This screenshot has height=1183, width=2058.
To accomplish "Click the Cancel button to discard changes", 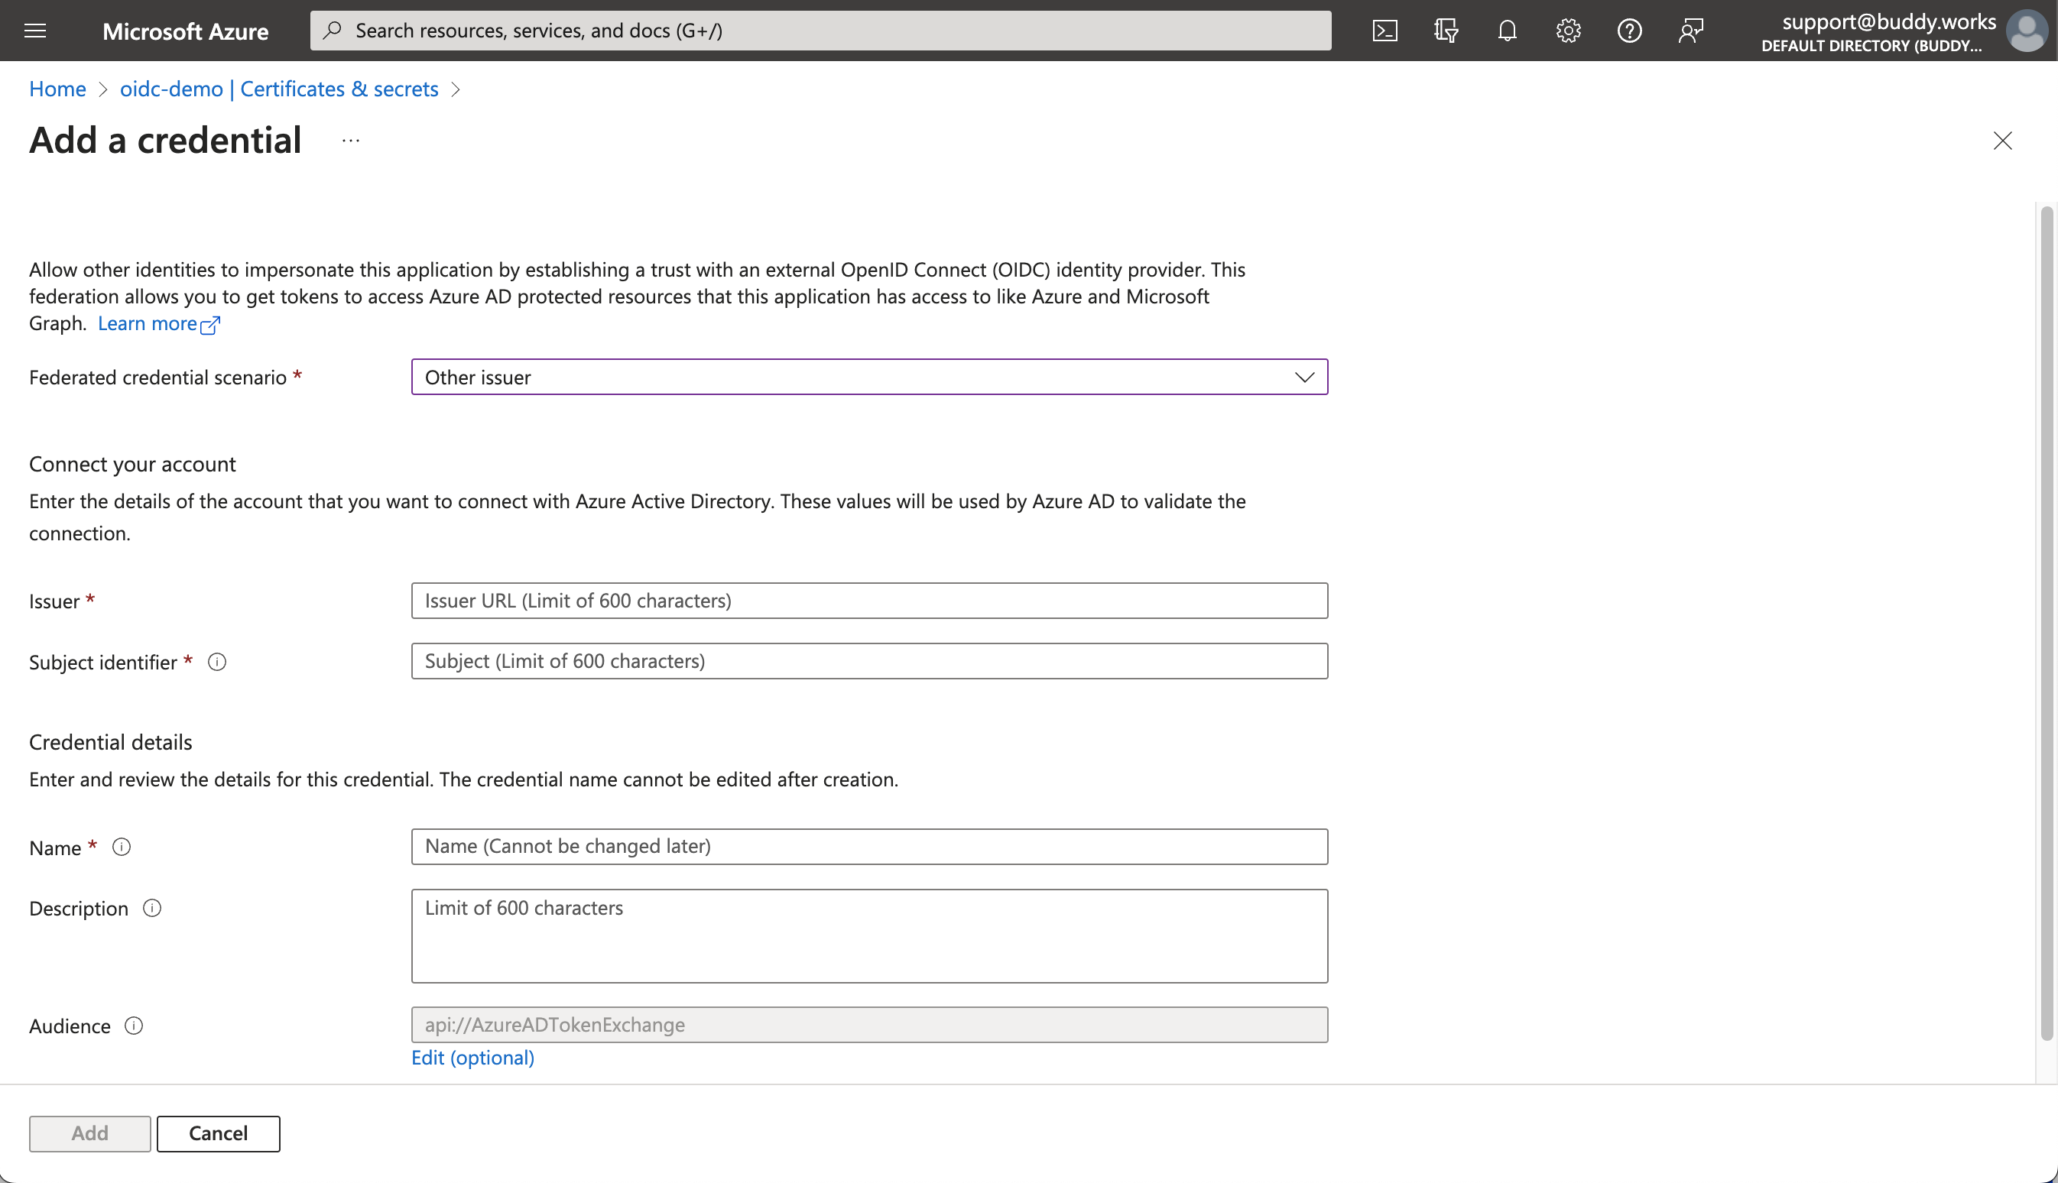I will [218, 1132].
